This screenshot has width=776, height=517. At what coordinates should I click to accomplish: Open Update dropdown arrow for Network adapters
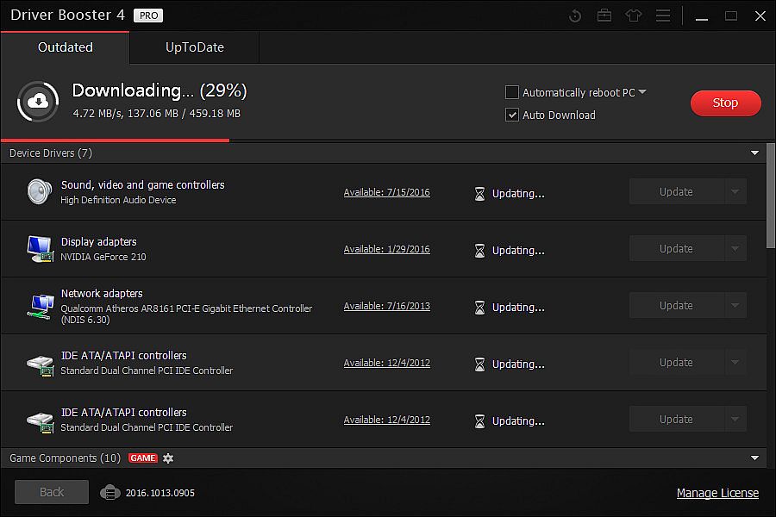[x=735, y=305]
